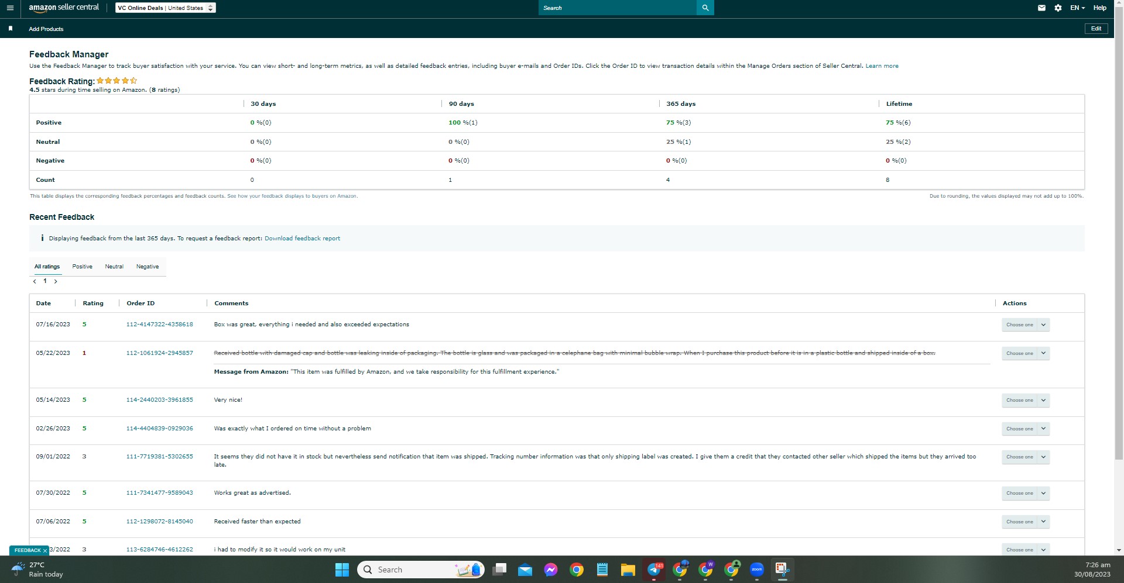1124x583 pixels.
Task: Click the '100 %(1)' positive 90 days value
Action: 462,123
